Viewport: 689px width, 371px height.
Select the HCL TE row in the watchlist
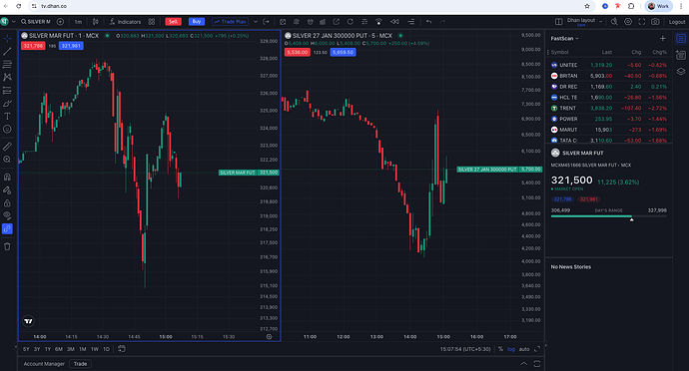[x=608, y=98]
